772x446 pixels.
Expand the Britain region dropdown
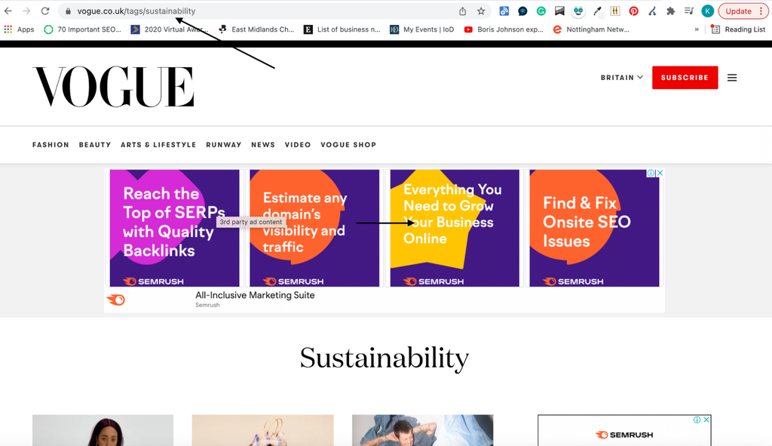click(x=622, y=78)
